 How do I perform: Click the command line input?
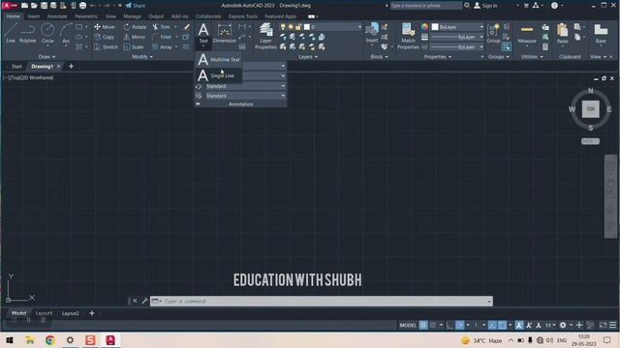tap(321, 301)
